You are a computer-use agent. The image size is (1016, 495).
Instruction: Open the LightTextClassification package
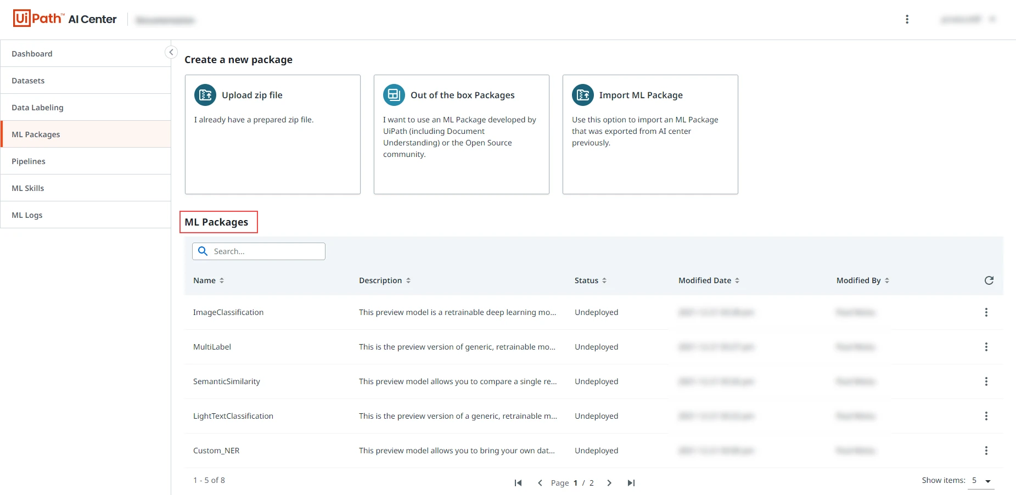pos(233,416)
